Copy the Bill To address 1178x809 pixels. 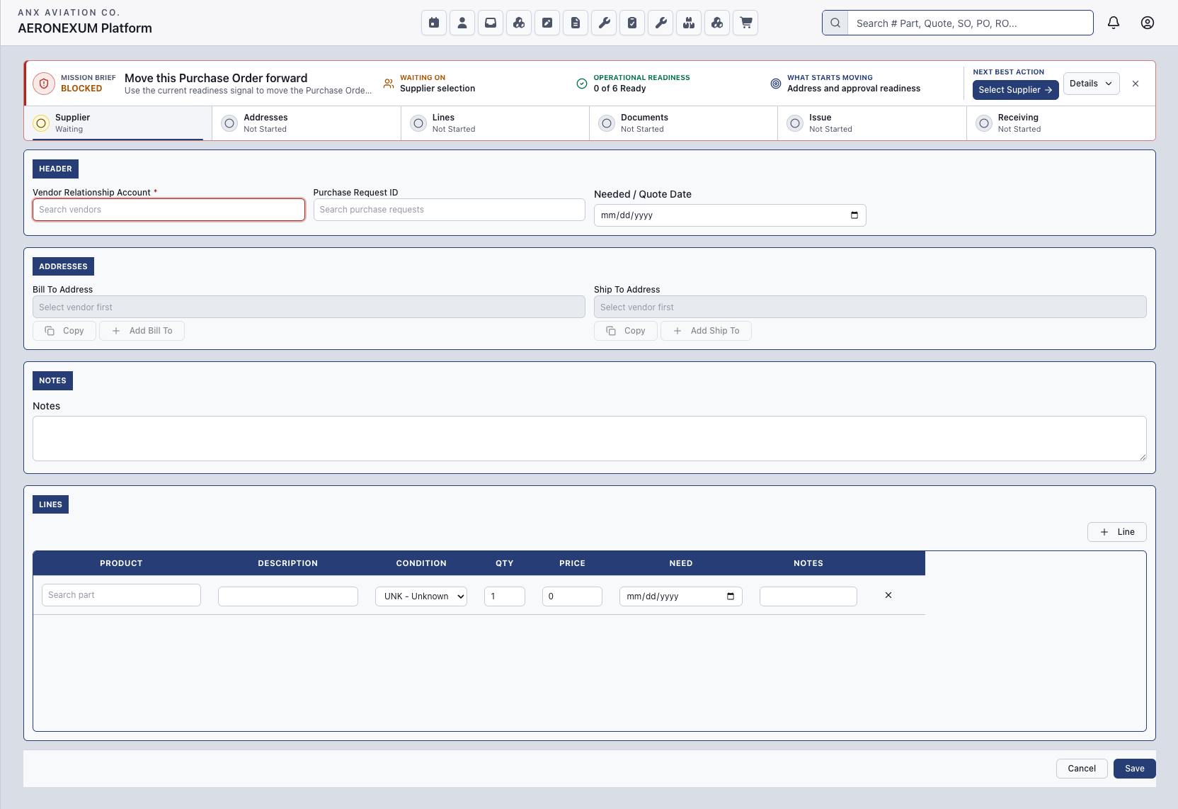coord(64,331)
